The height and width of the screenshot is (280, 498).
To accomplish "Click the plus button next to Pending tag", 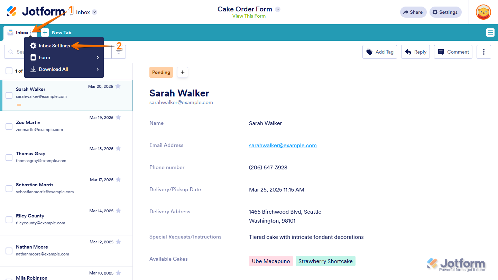I will coord(183,72).
